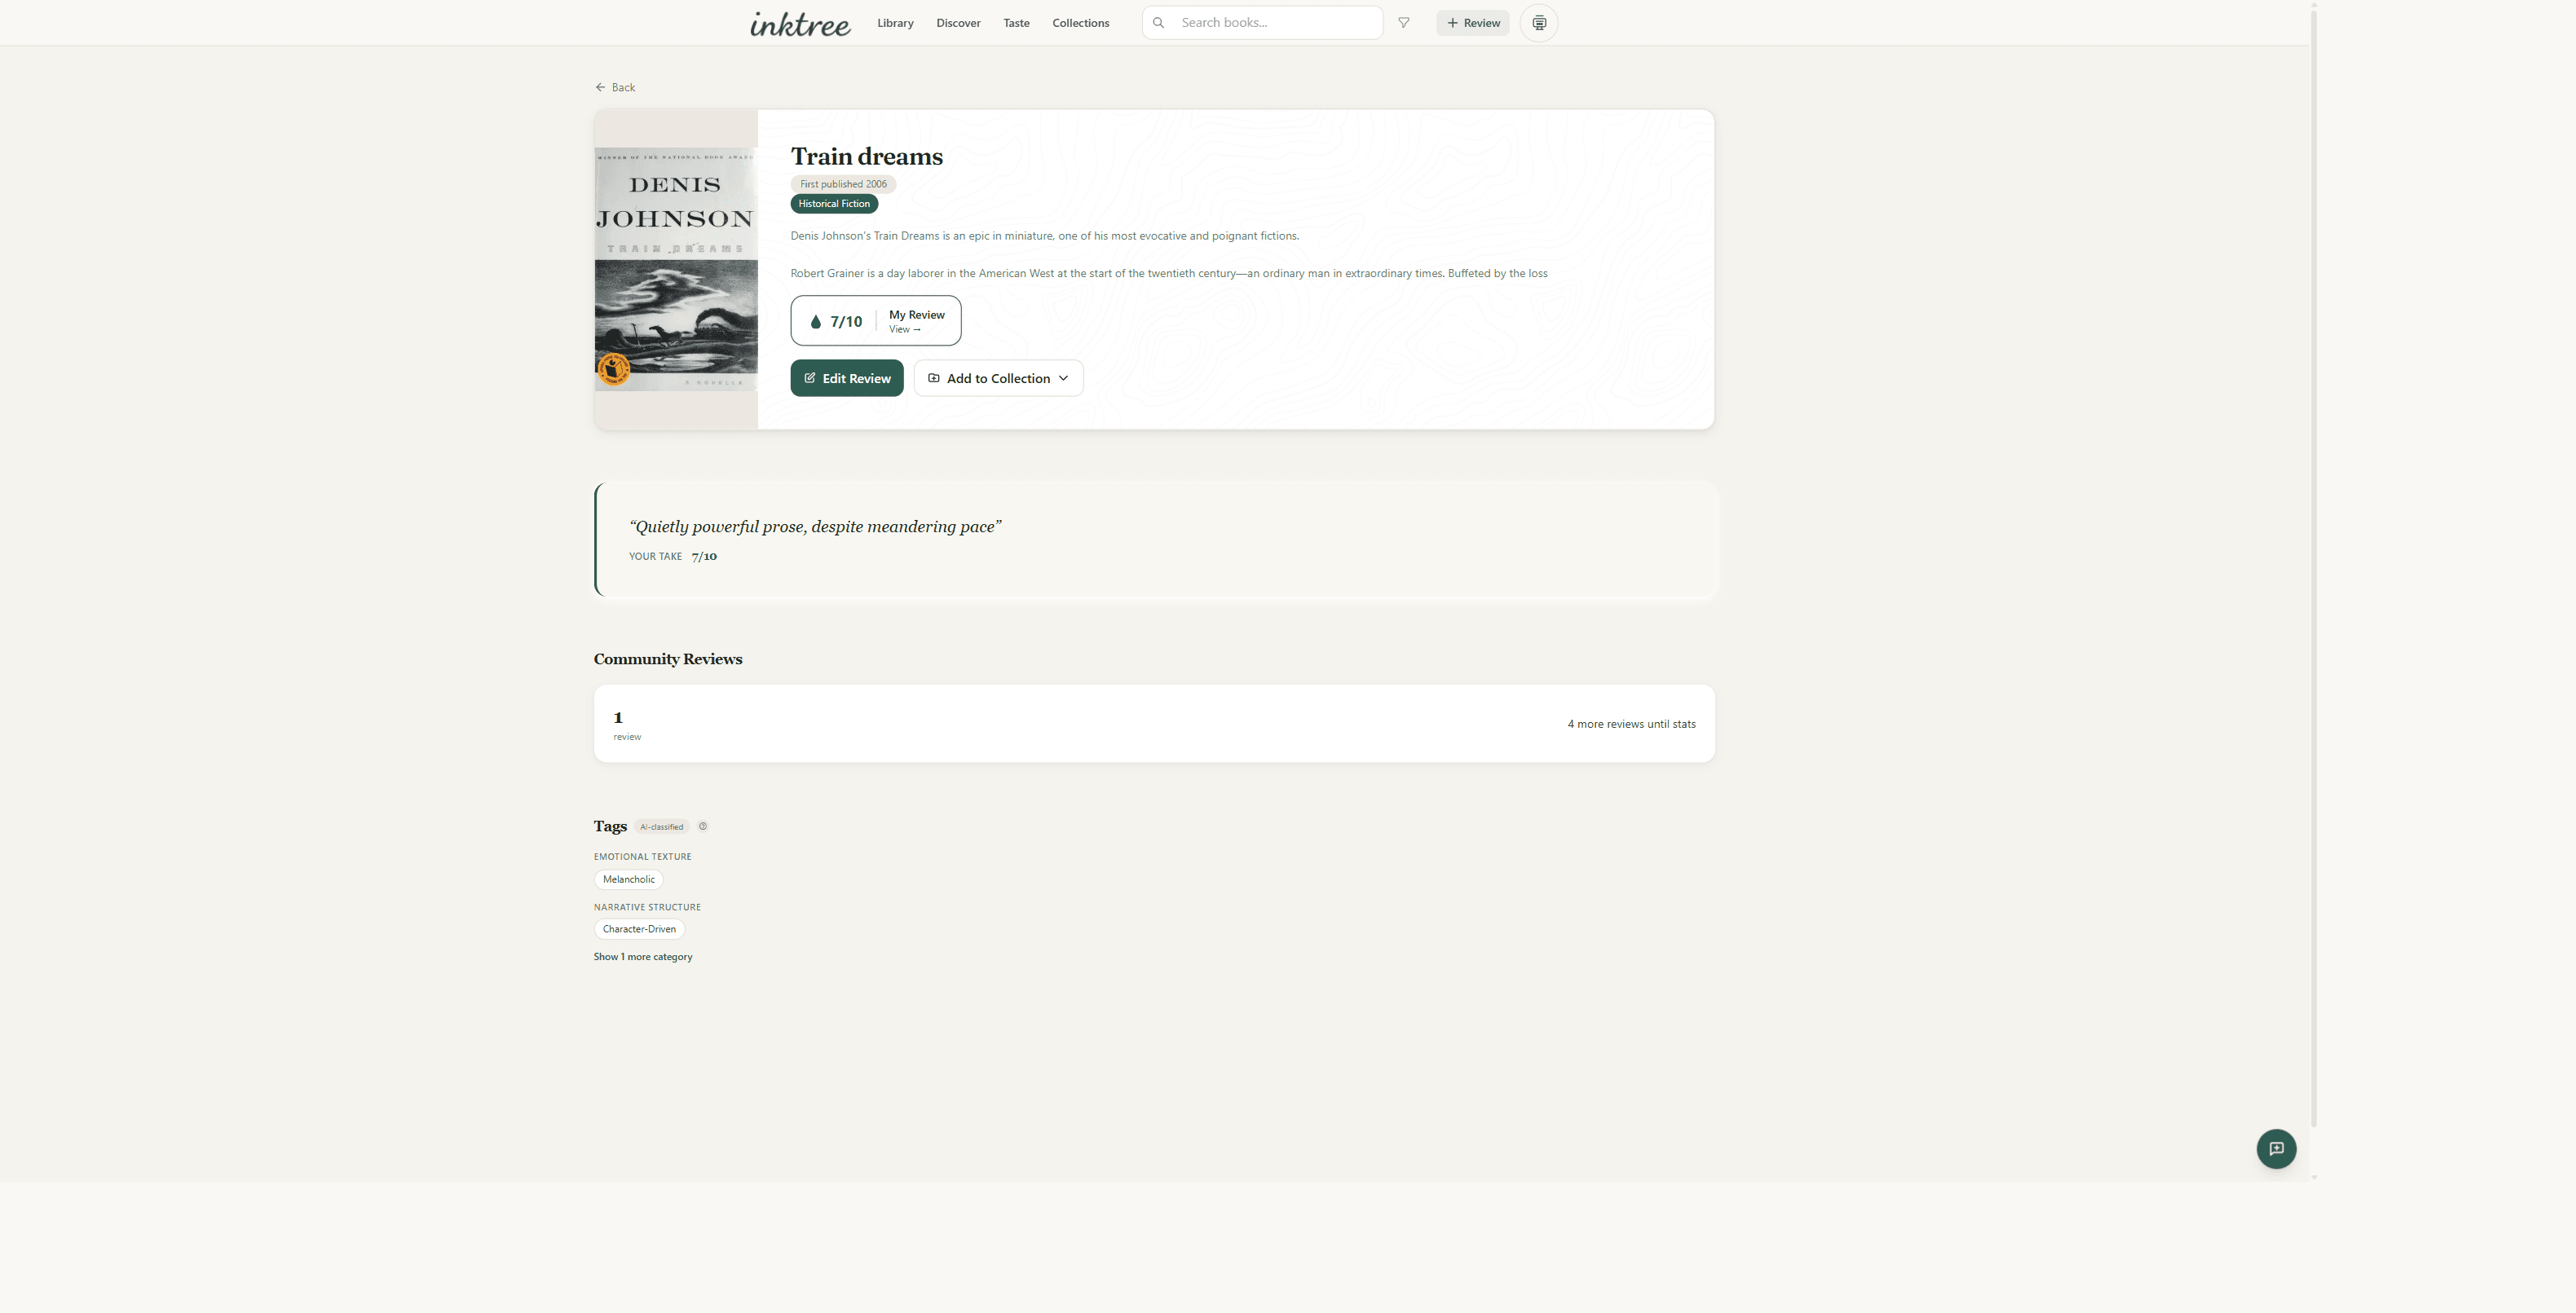
Task: Click the circular presentation icon beside Review
Action: pyautogui.click(x=1538, y=22)
